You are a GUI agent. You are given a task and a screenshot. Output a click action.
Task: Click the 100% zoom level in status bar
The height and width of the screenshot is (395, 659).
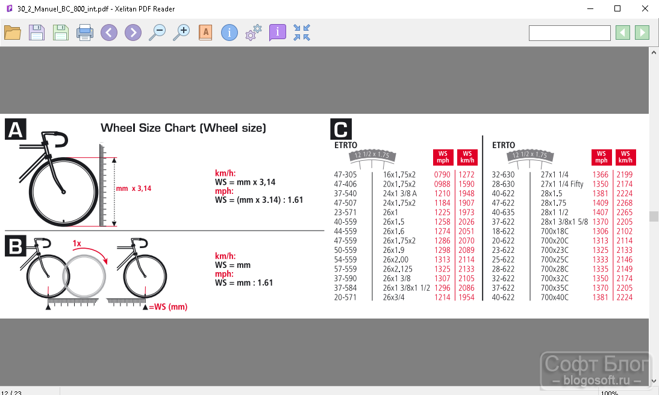click(x=610, y=393)
